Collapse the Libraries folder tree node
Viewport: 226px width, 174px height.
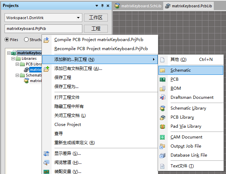coord(13,58)
